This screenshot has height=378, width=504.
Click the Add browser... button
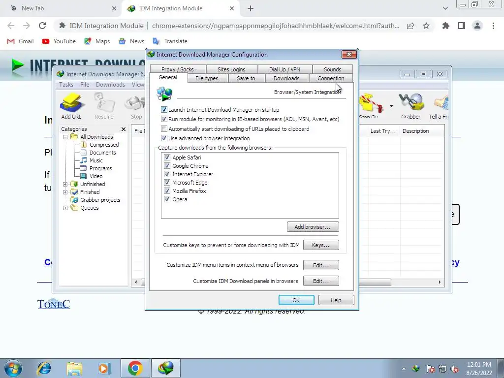pos(313,226)
